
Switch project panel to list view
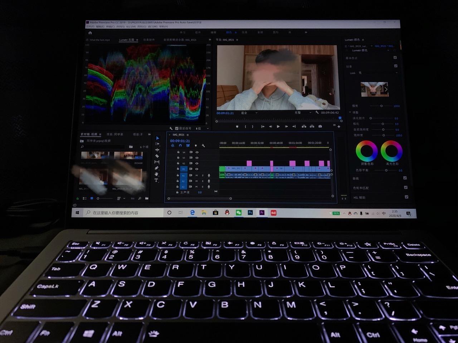tap(84, 198)
